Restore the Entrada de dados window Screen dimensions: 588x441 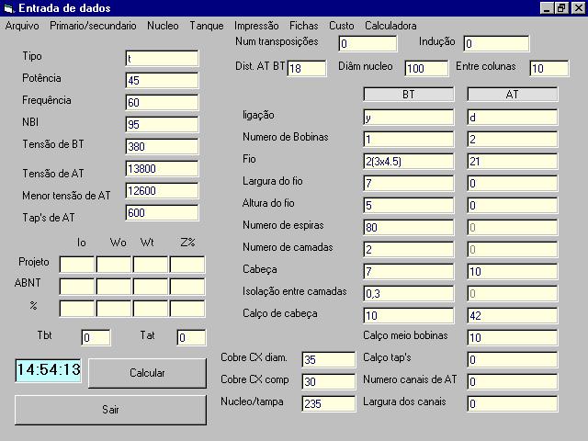point(561,8)
